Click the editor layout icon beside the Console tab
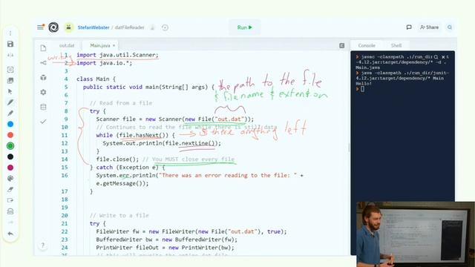The width and height of the screenshot is (475, 267). [x=342, y=45]
